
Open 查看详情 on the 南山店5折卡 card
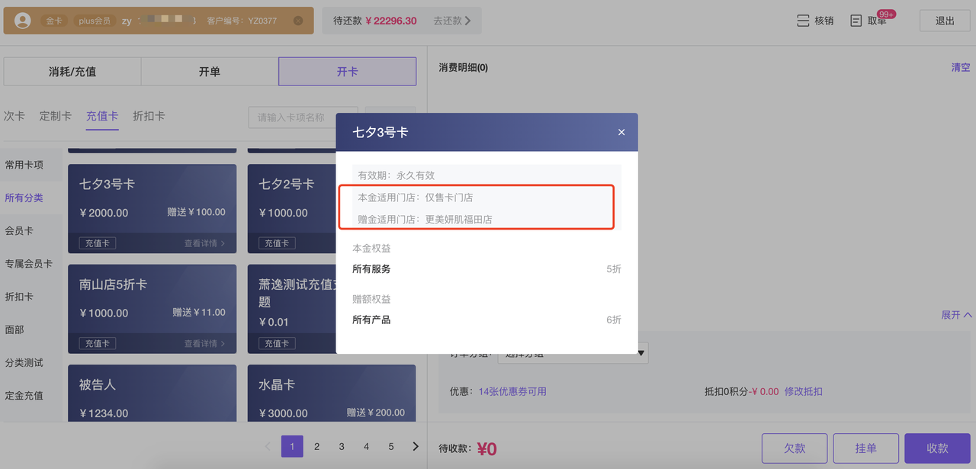pos(204,344)
